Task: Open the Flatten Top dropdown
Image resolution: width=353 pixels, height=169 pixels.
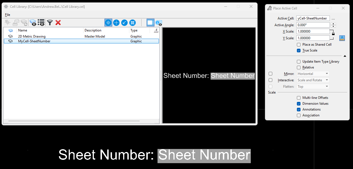Action: [x=313, y=87]
